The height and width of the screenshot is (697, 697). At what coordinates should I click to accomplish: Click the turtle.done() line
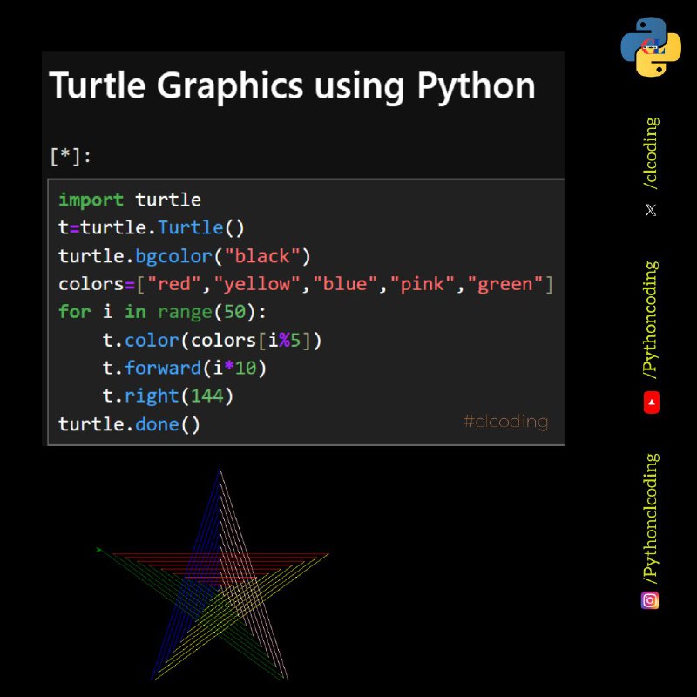[x=129, y=424]
